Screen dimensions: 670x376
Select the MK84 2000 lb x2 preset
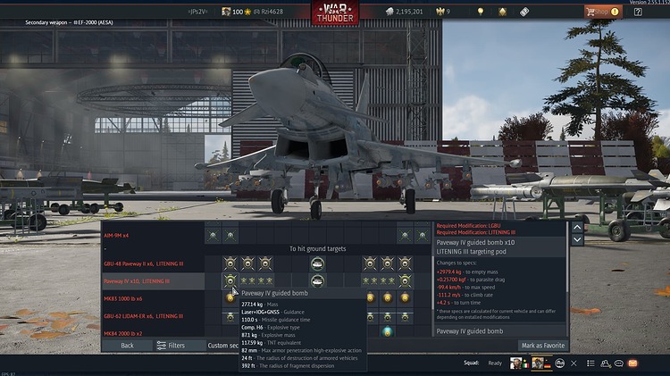pos(153,333)
